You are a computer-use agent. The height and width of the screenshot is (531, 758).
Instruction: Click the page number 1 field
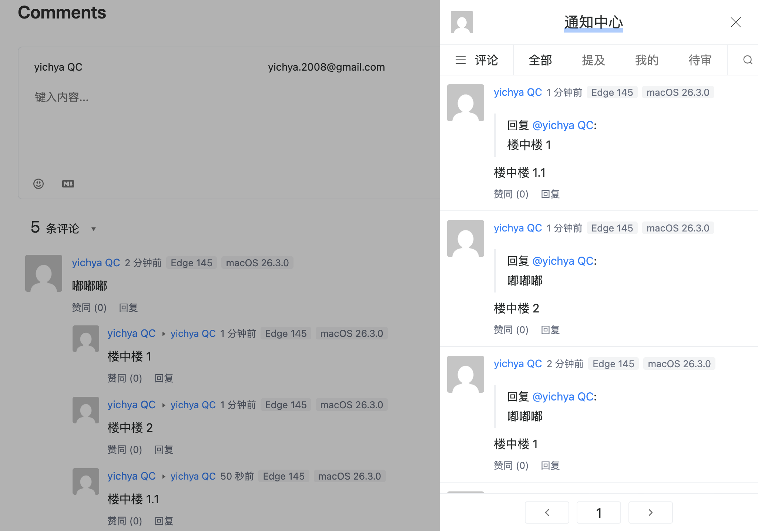point(599,513)
